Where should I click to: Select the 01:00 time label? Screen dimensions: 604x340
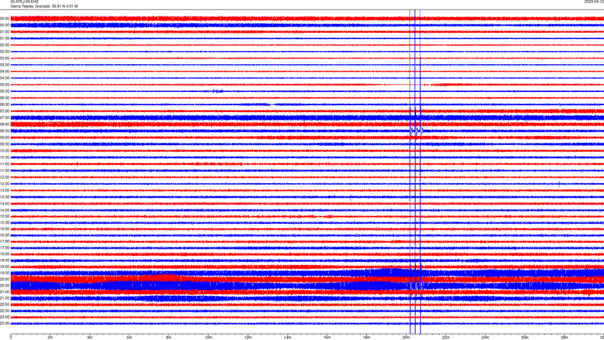point(4,31)
